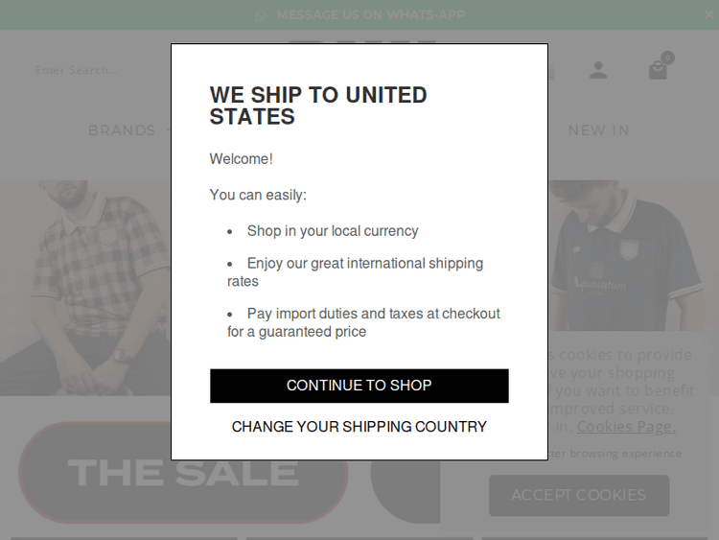Click the WhatsApp icon in top banner

point(261,15)
